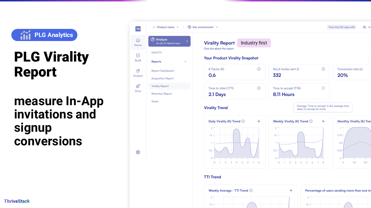Viewport: 371px width, 208px height.
Task: Click the 8.11 Hours value
Action: (283, 94)
